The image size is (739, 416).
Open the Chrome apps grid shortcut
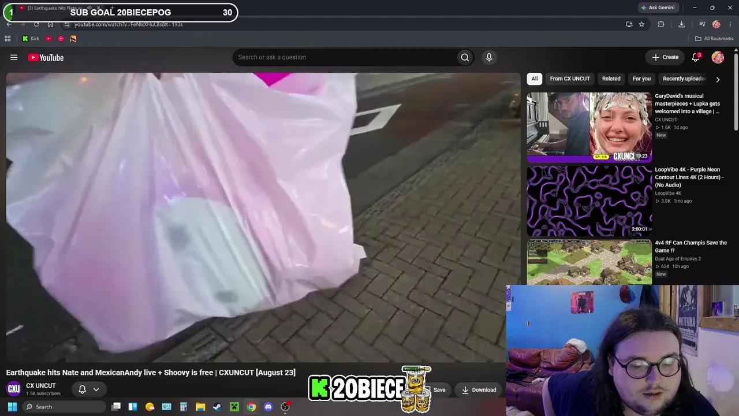coord(8,39)
